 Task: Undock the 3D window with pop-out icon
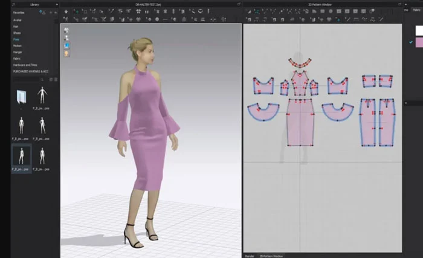click(239, 4)
